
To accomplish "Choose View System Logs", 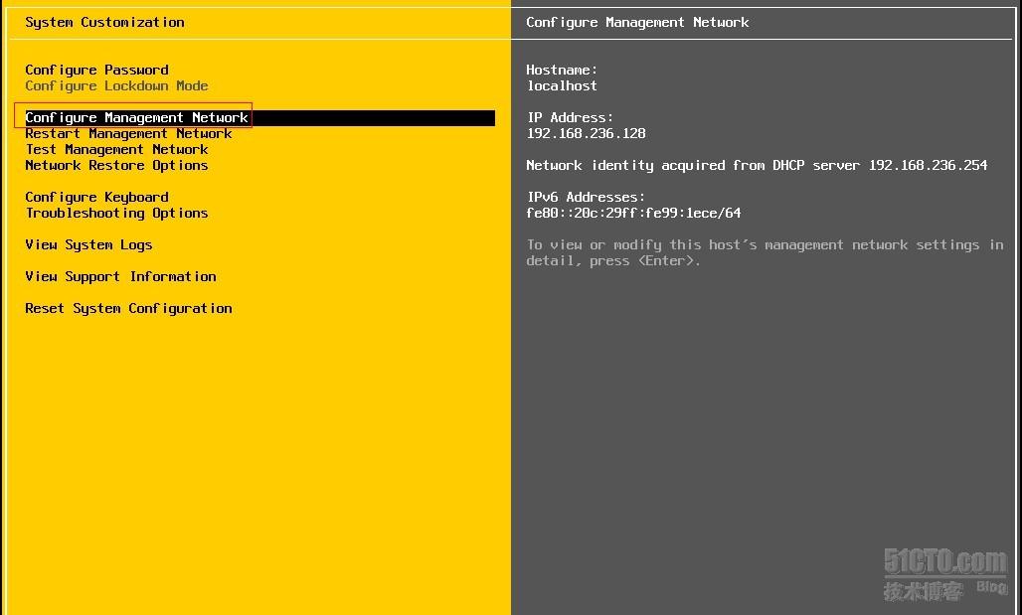I will pyautogui.click(x=88, y=245).
